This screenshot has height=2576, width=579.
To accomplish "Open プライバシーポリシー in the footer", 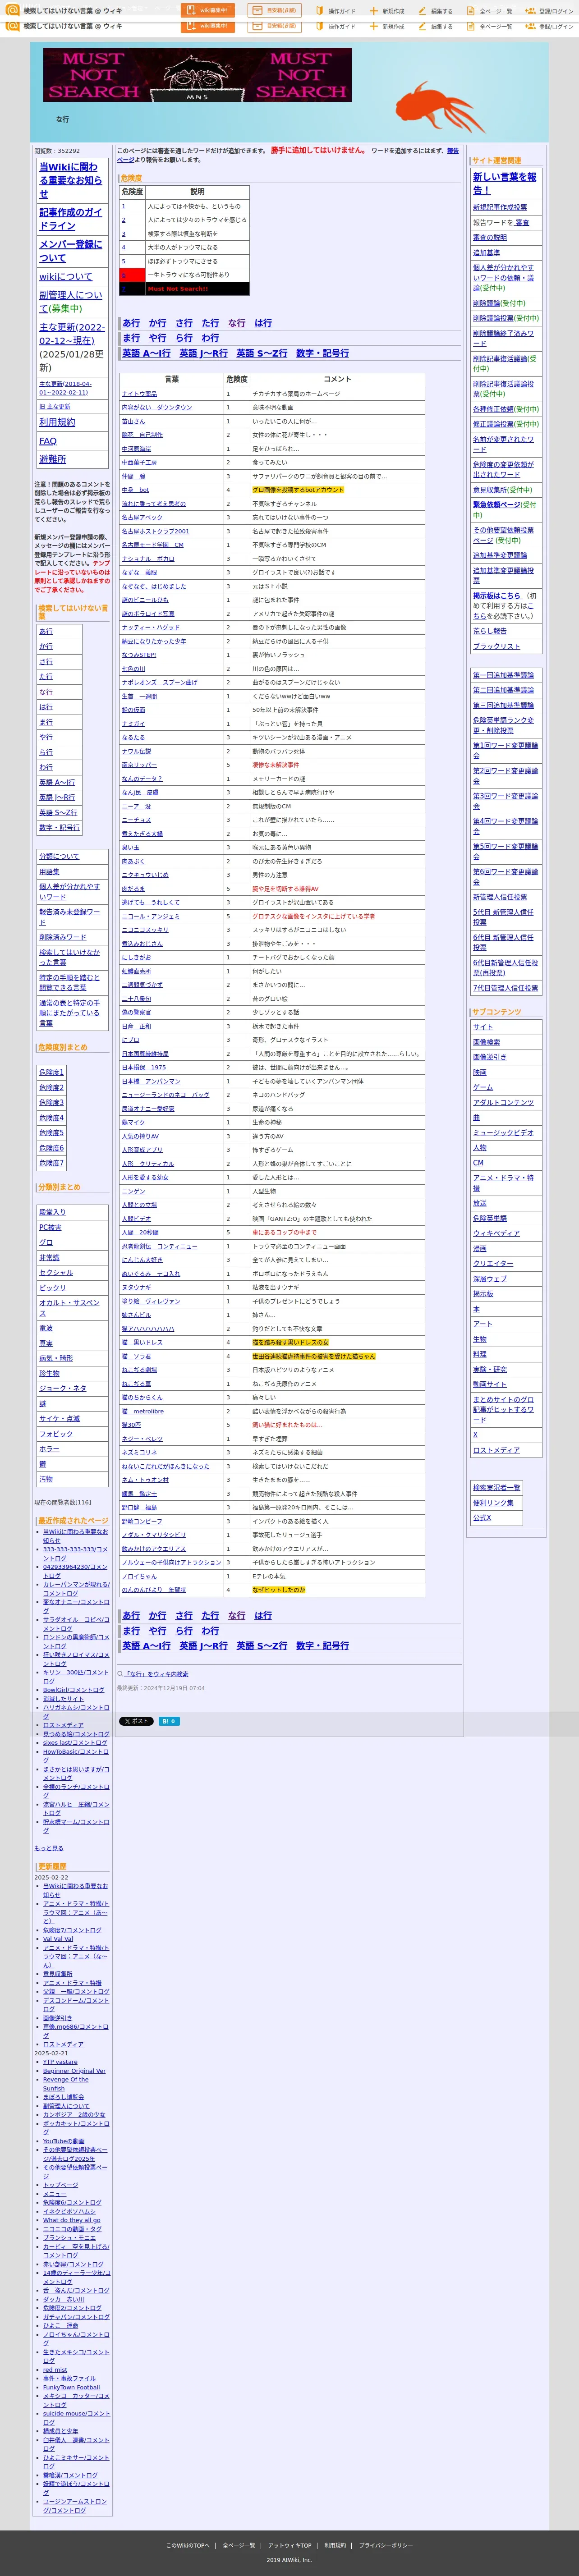I will [386, 2546].
